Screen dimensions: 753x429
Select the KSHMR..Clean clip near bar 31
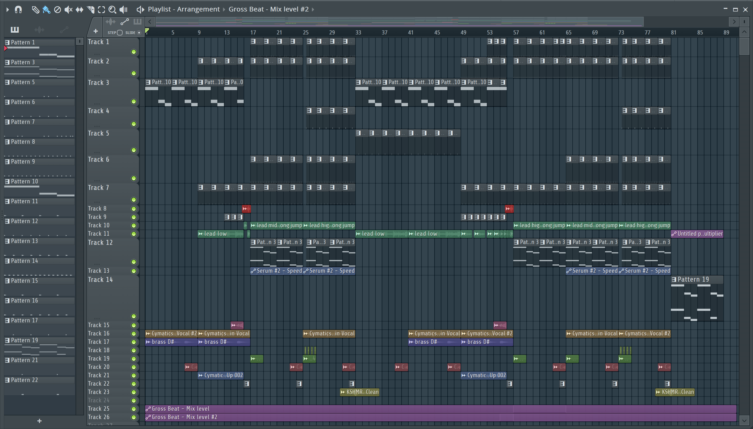pyautogui.click(x=360, y=392)
